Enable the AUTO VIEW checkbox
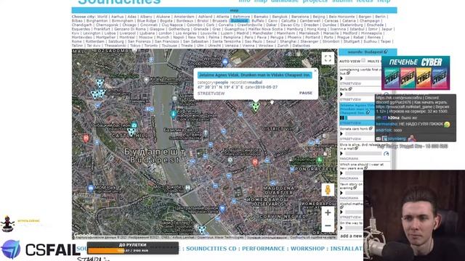The image size is (465, 261). [x=363, y=60]
